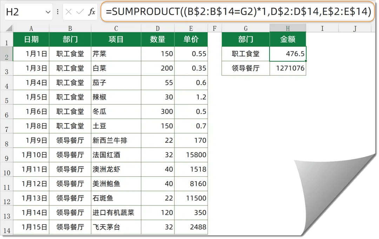Screen dimensions: 379x239
Task: Click the unit price cell 11500
Action: 191,198
